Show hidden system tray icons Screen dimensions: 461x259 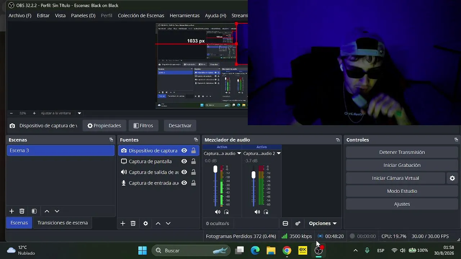click(x=355, y=250)
